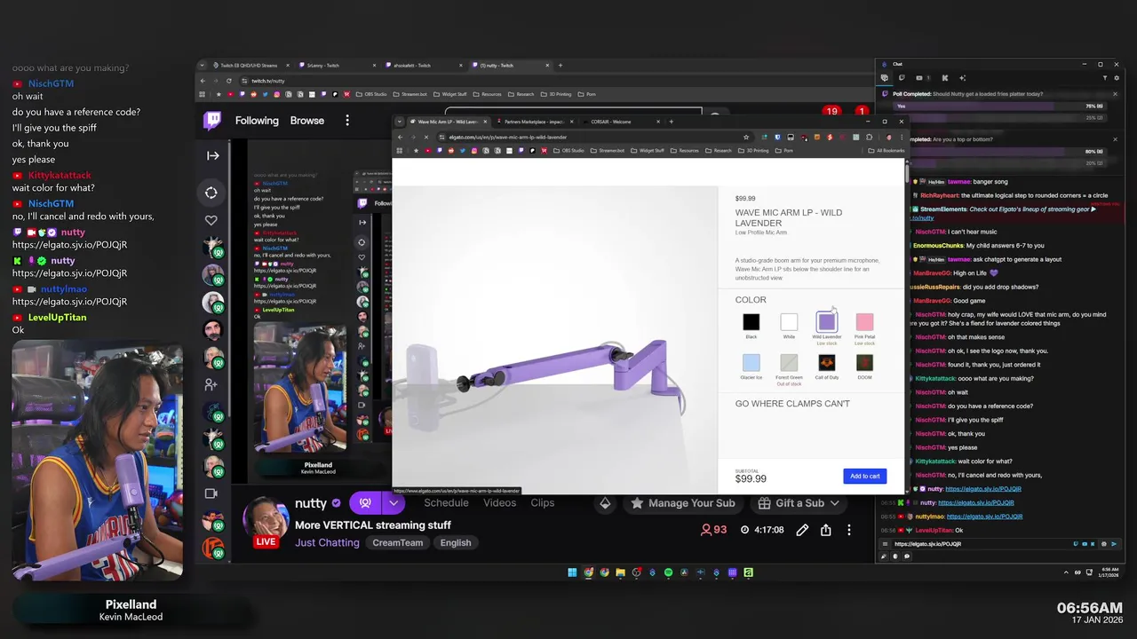Click the taskbar clock showing 6:56 AM
Image resolution: width=1137 pixels, height=639 pixels.
[1110, 572]
